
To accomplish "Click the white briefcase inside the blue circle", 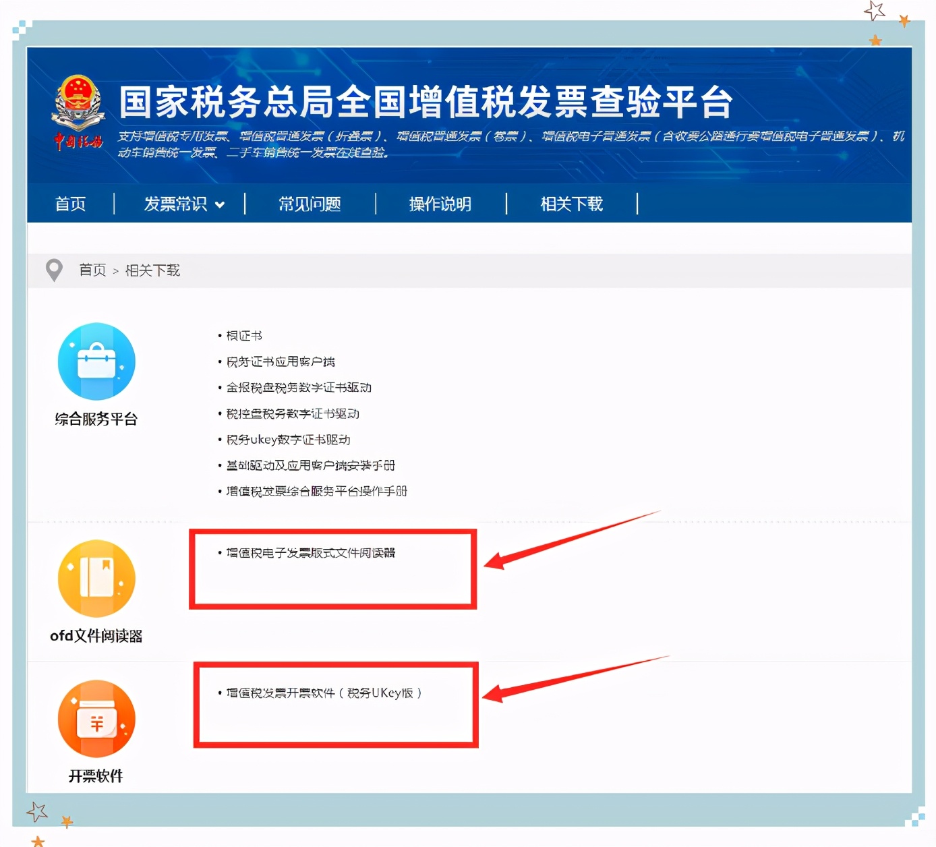I will pyautogui.click(x=96, y=361).
